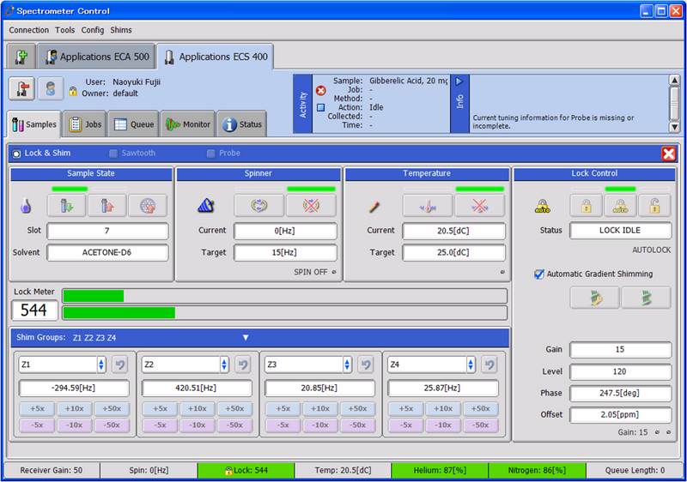Click the Temperature Target 25.0[dC] field
This screenshot has height=482, width=687.
coord(453,253)
